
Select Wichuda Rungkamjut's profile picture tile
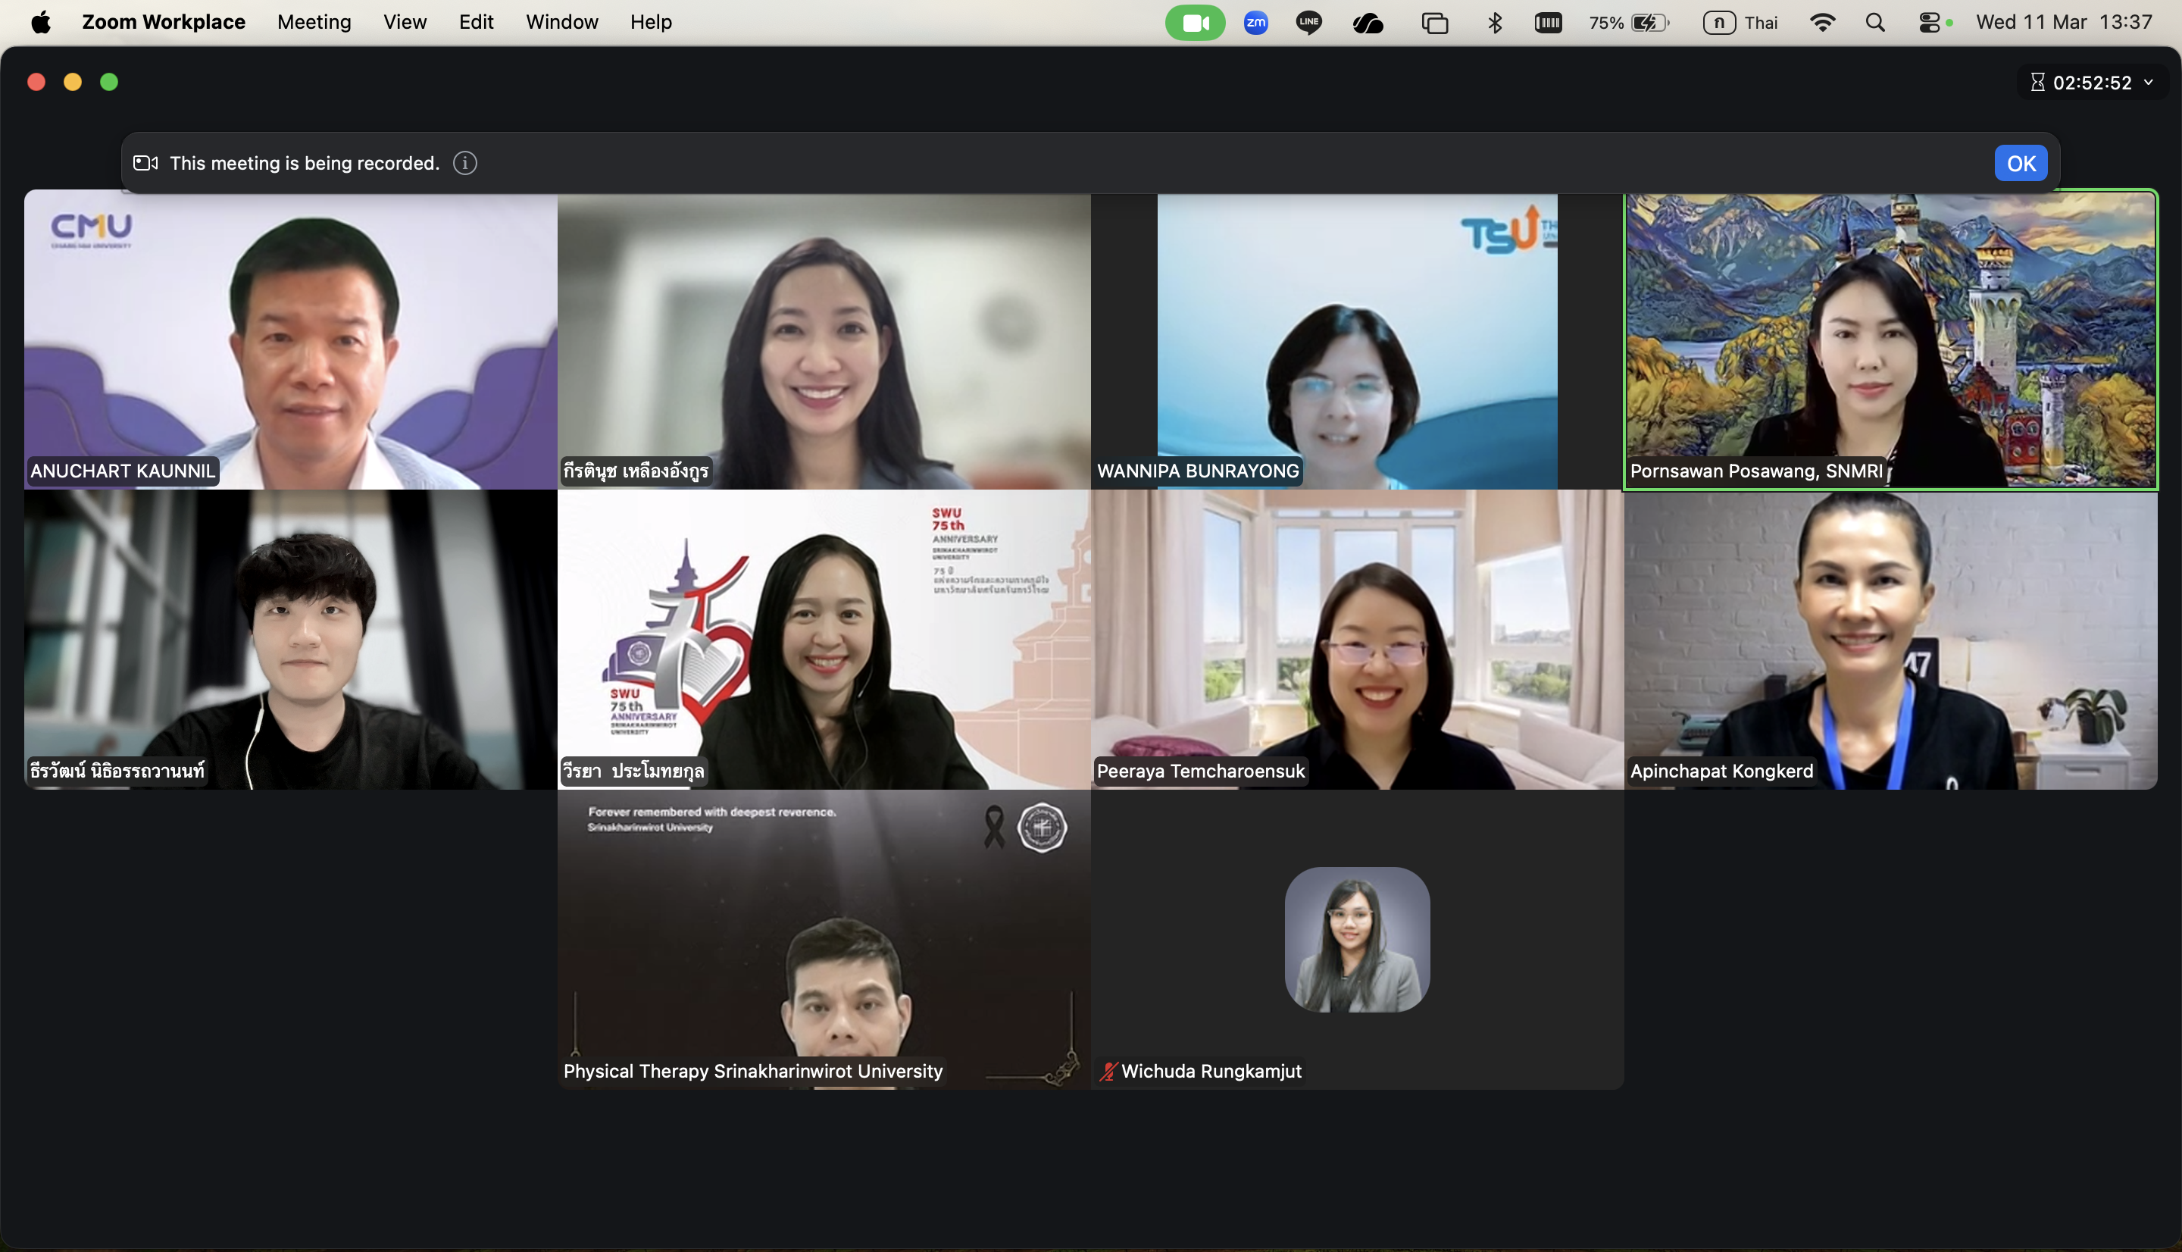pyautogui.click(x=1357, y=939)
